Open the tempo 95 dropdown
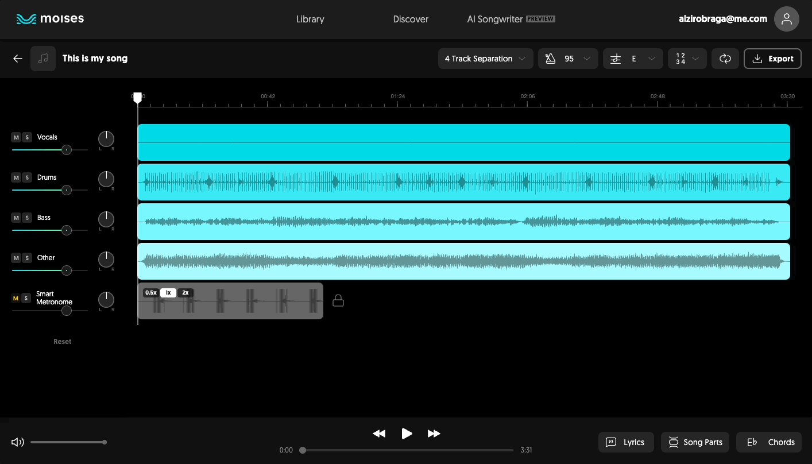 click(x=568, y=59)
